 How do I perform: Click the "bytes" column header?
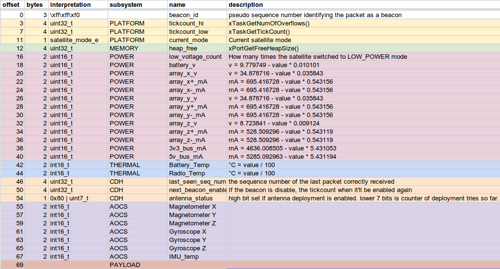36,5
